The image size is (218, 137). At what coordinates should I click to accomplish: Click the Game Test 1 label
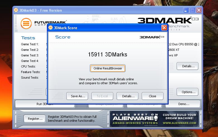[30, 44]
